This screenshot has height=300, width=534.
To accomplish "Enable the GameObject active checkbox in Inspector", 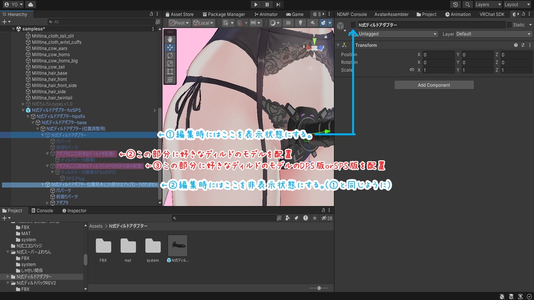I will [x=353, y=25].
